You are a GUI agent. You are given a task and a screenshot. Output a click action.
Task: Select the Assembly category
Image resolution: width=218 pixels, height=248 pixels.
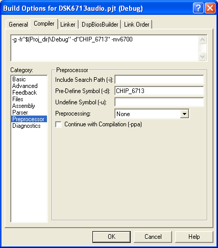coord(23,106)
